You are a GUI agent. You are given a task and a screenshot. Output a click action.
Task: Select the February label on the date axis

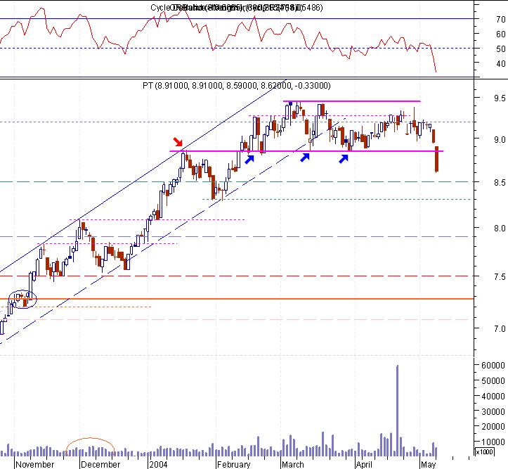[x=233, y=464]
